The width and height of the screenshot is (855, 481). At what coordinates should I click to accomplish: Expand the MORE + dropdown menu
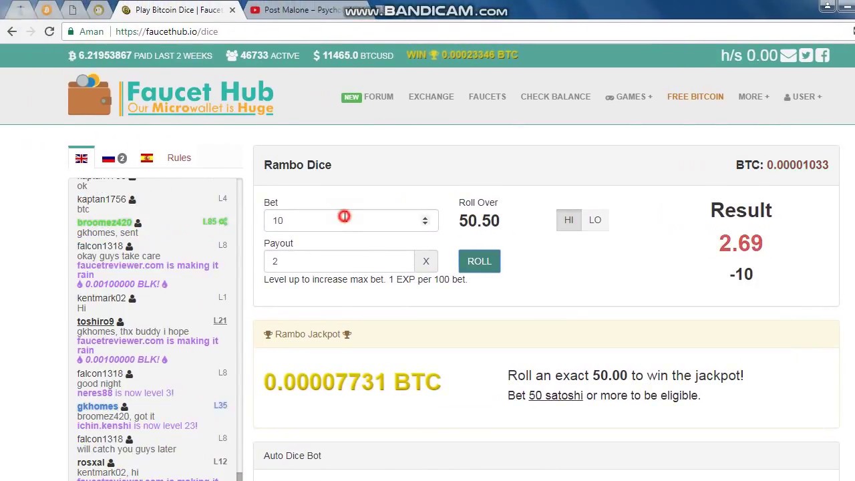[x=753, y=97]
